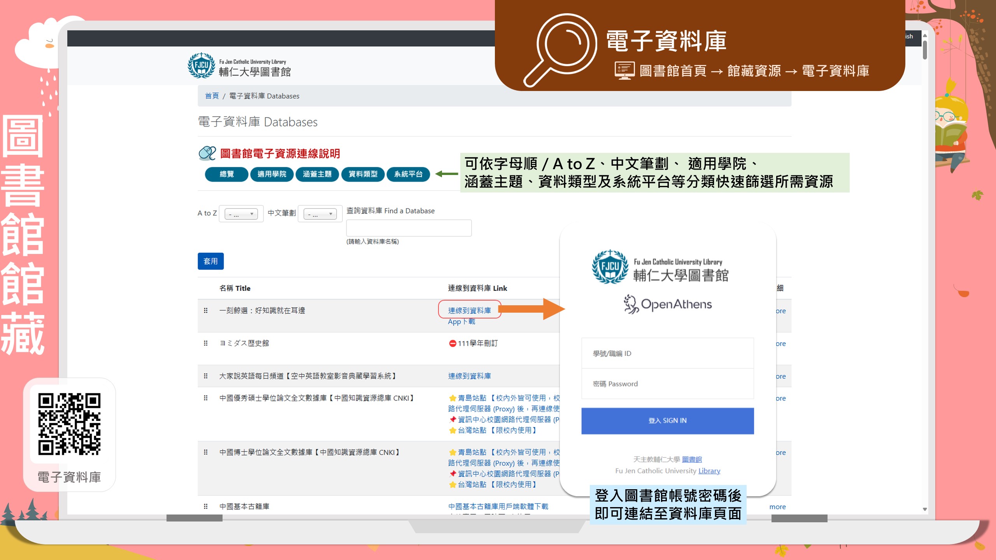Click ヨミダス歴史館 title
Image resolution: width=996 pixels, height=560 pixels.
pos(244,343)
